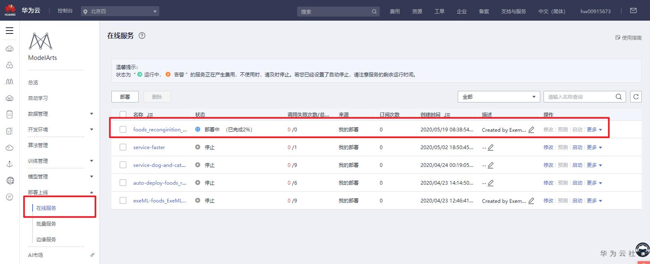Expand 模型管理 in sidebar
Screen dimensions: 650x264
coord(92,176)
